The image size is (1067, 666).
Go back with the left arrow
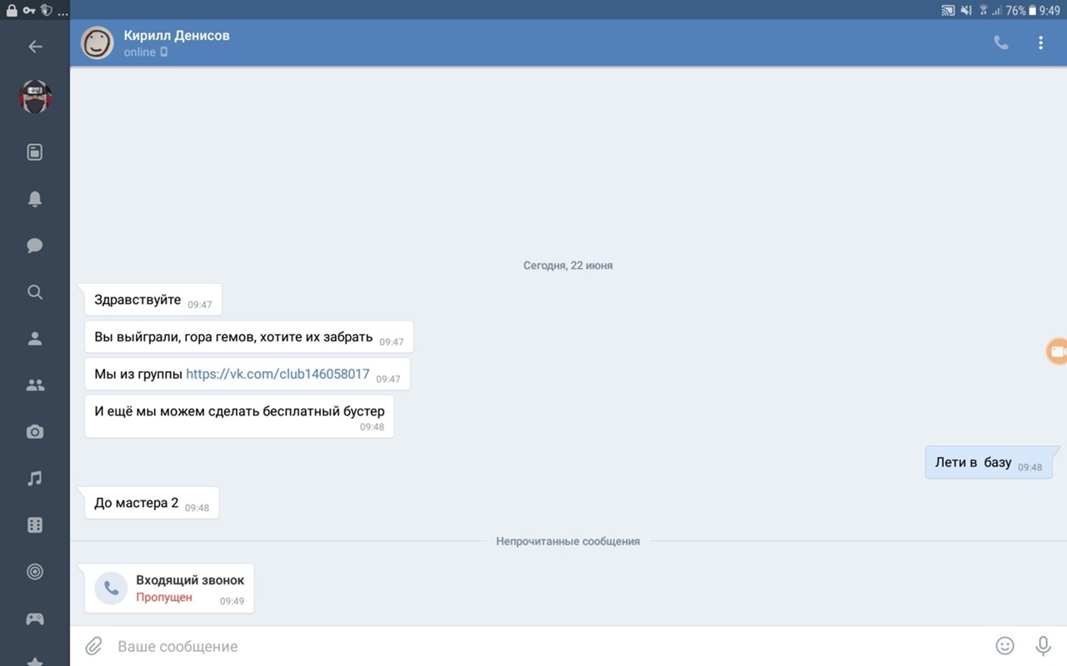click(35, 47)
